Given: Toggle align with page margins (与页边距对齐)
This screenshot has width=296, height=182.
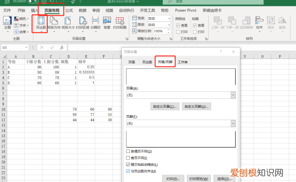Looking at the screenshot, I should (128, 171).
